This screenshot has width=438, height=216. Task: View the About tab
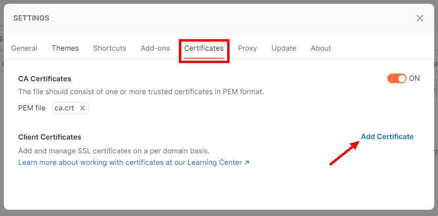click(x=320, y=48)
